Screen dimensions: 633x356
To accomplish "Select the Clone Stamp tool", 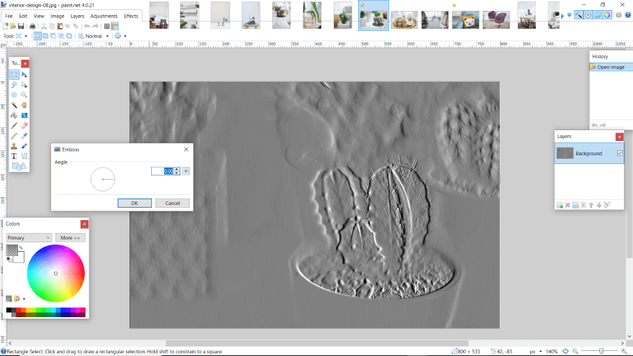I will click(x=14, y=145).
